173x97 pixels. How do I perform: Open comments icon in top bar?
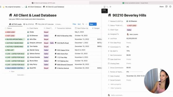tap(167, 6)
